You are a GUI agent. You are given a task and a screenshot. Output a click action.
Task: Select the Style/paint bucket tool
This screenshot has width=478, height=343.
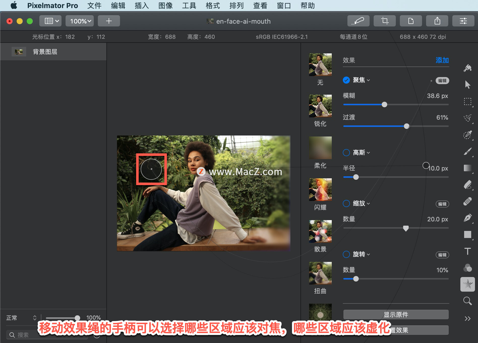468,68
